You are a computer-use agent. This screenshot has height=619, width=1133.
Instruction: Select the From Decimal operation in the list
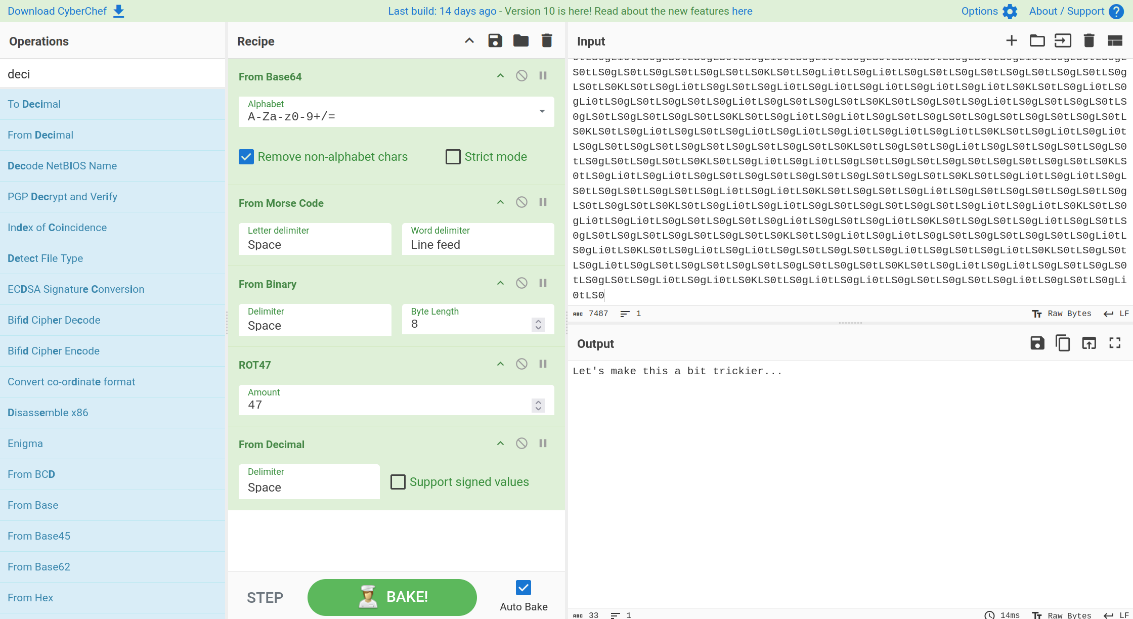[113, 135]
